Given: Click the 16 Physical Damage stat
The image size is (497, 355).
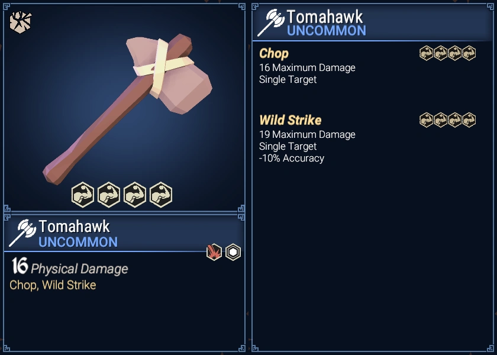Looking at the screenshot, I should coord(70,267).
